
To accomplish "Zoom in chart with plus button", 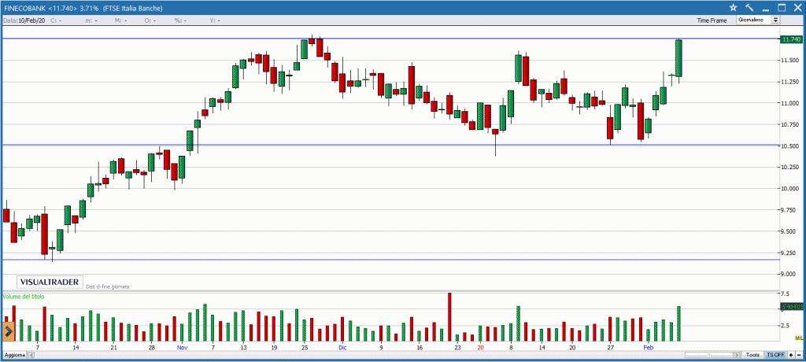I will [x=790, y=355].
